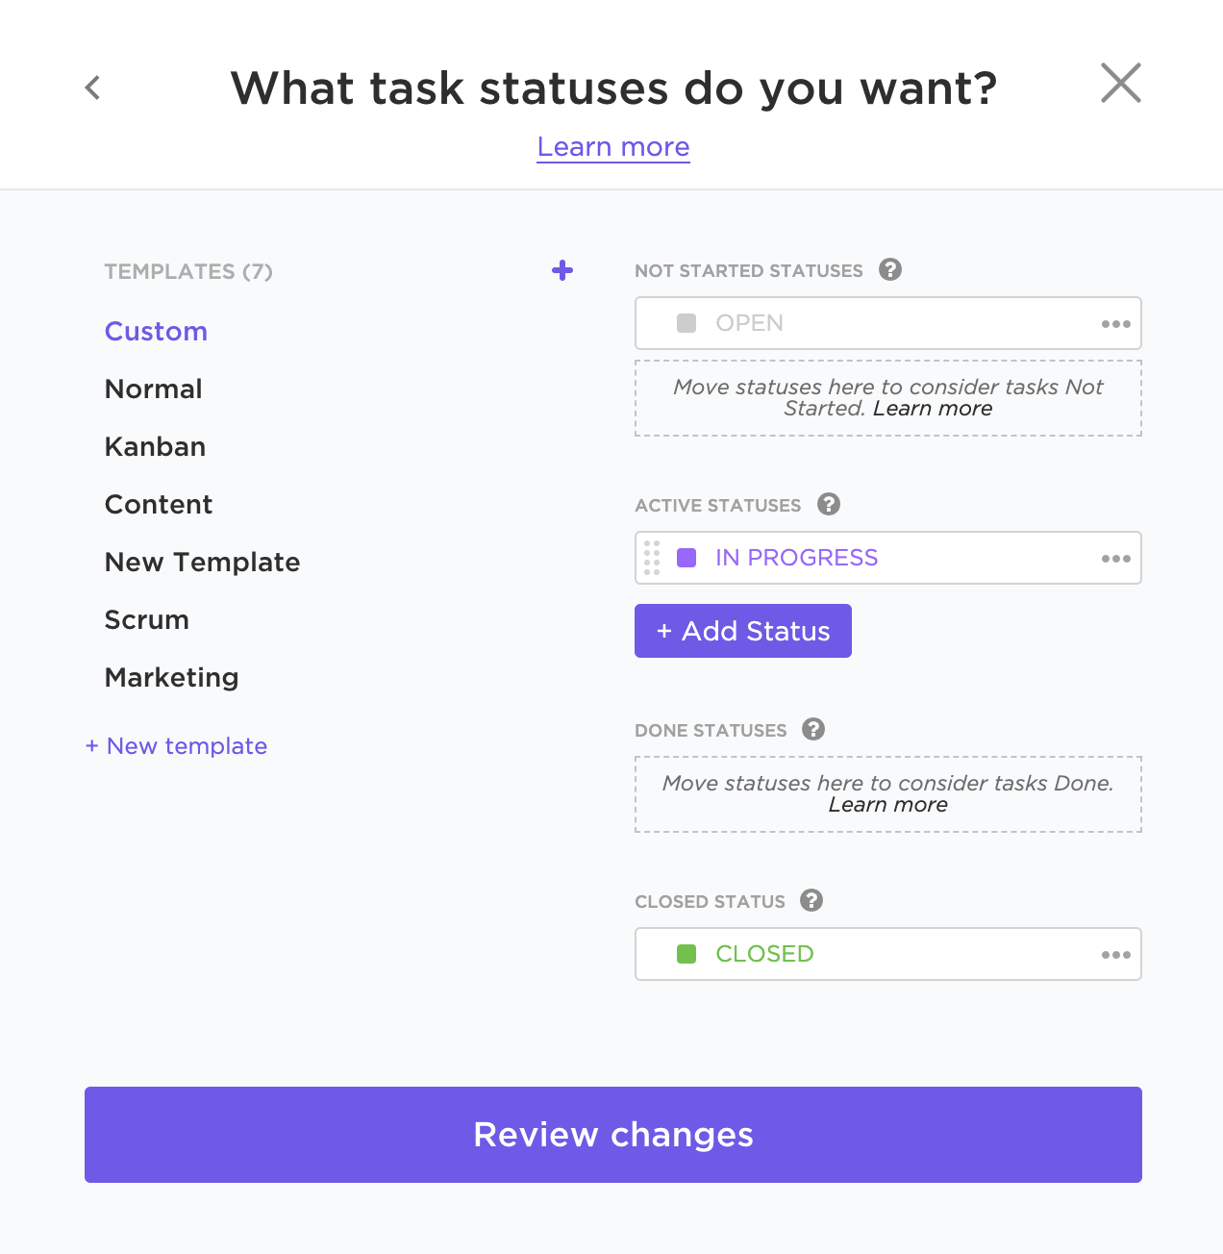
Task: Click the purple plus icon beside Templates
Action: (x=562, y=271)
